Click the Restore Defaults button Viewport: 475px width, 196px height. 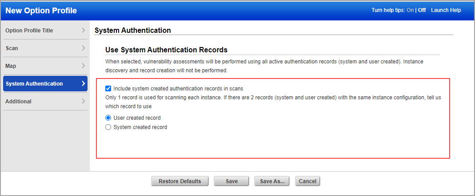pos(180,181)
